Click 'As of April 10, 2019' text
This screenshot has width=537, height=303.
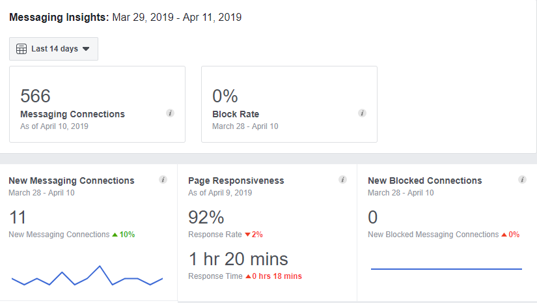point(54,126)
